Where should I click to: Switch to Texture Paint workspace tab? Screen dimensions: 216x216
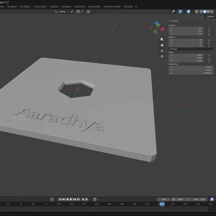point(40,6)
